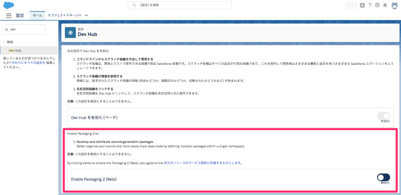Open the notifications bell icon
Screen dimensions: 401x195
click(385, 5)
